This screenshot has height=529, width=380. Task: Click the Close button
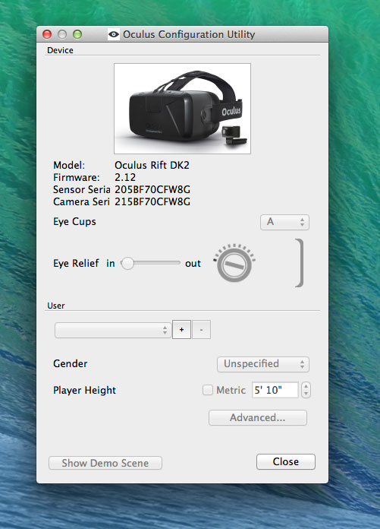[286, 461]
